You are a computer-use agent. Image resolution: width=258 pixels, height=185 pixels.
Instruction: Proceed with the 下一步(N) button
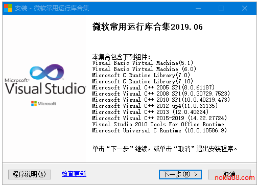coord(180,174)
